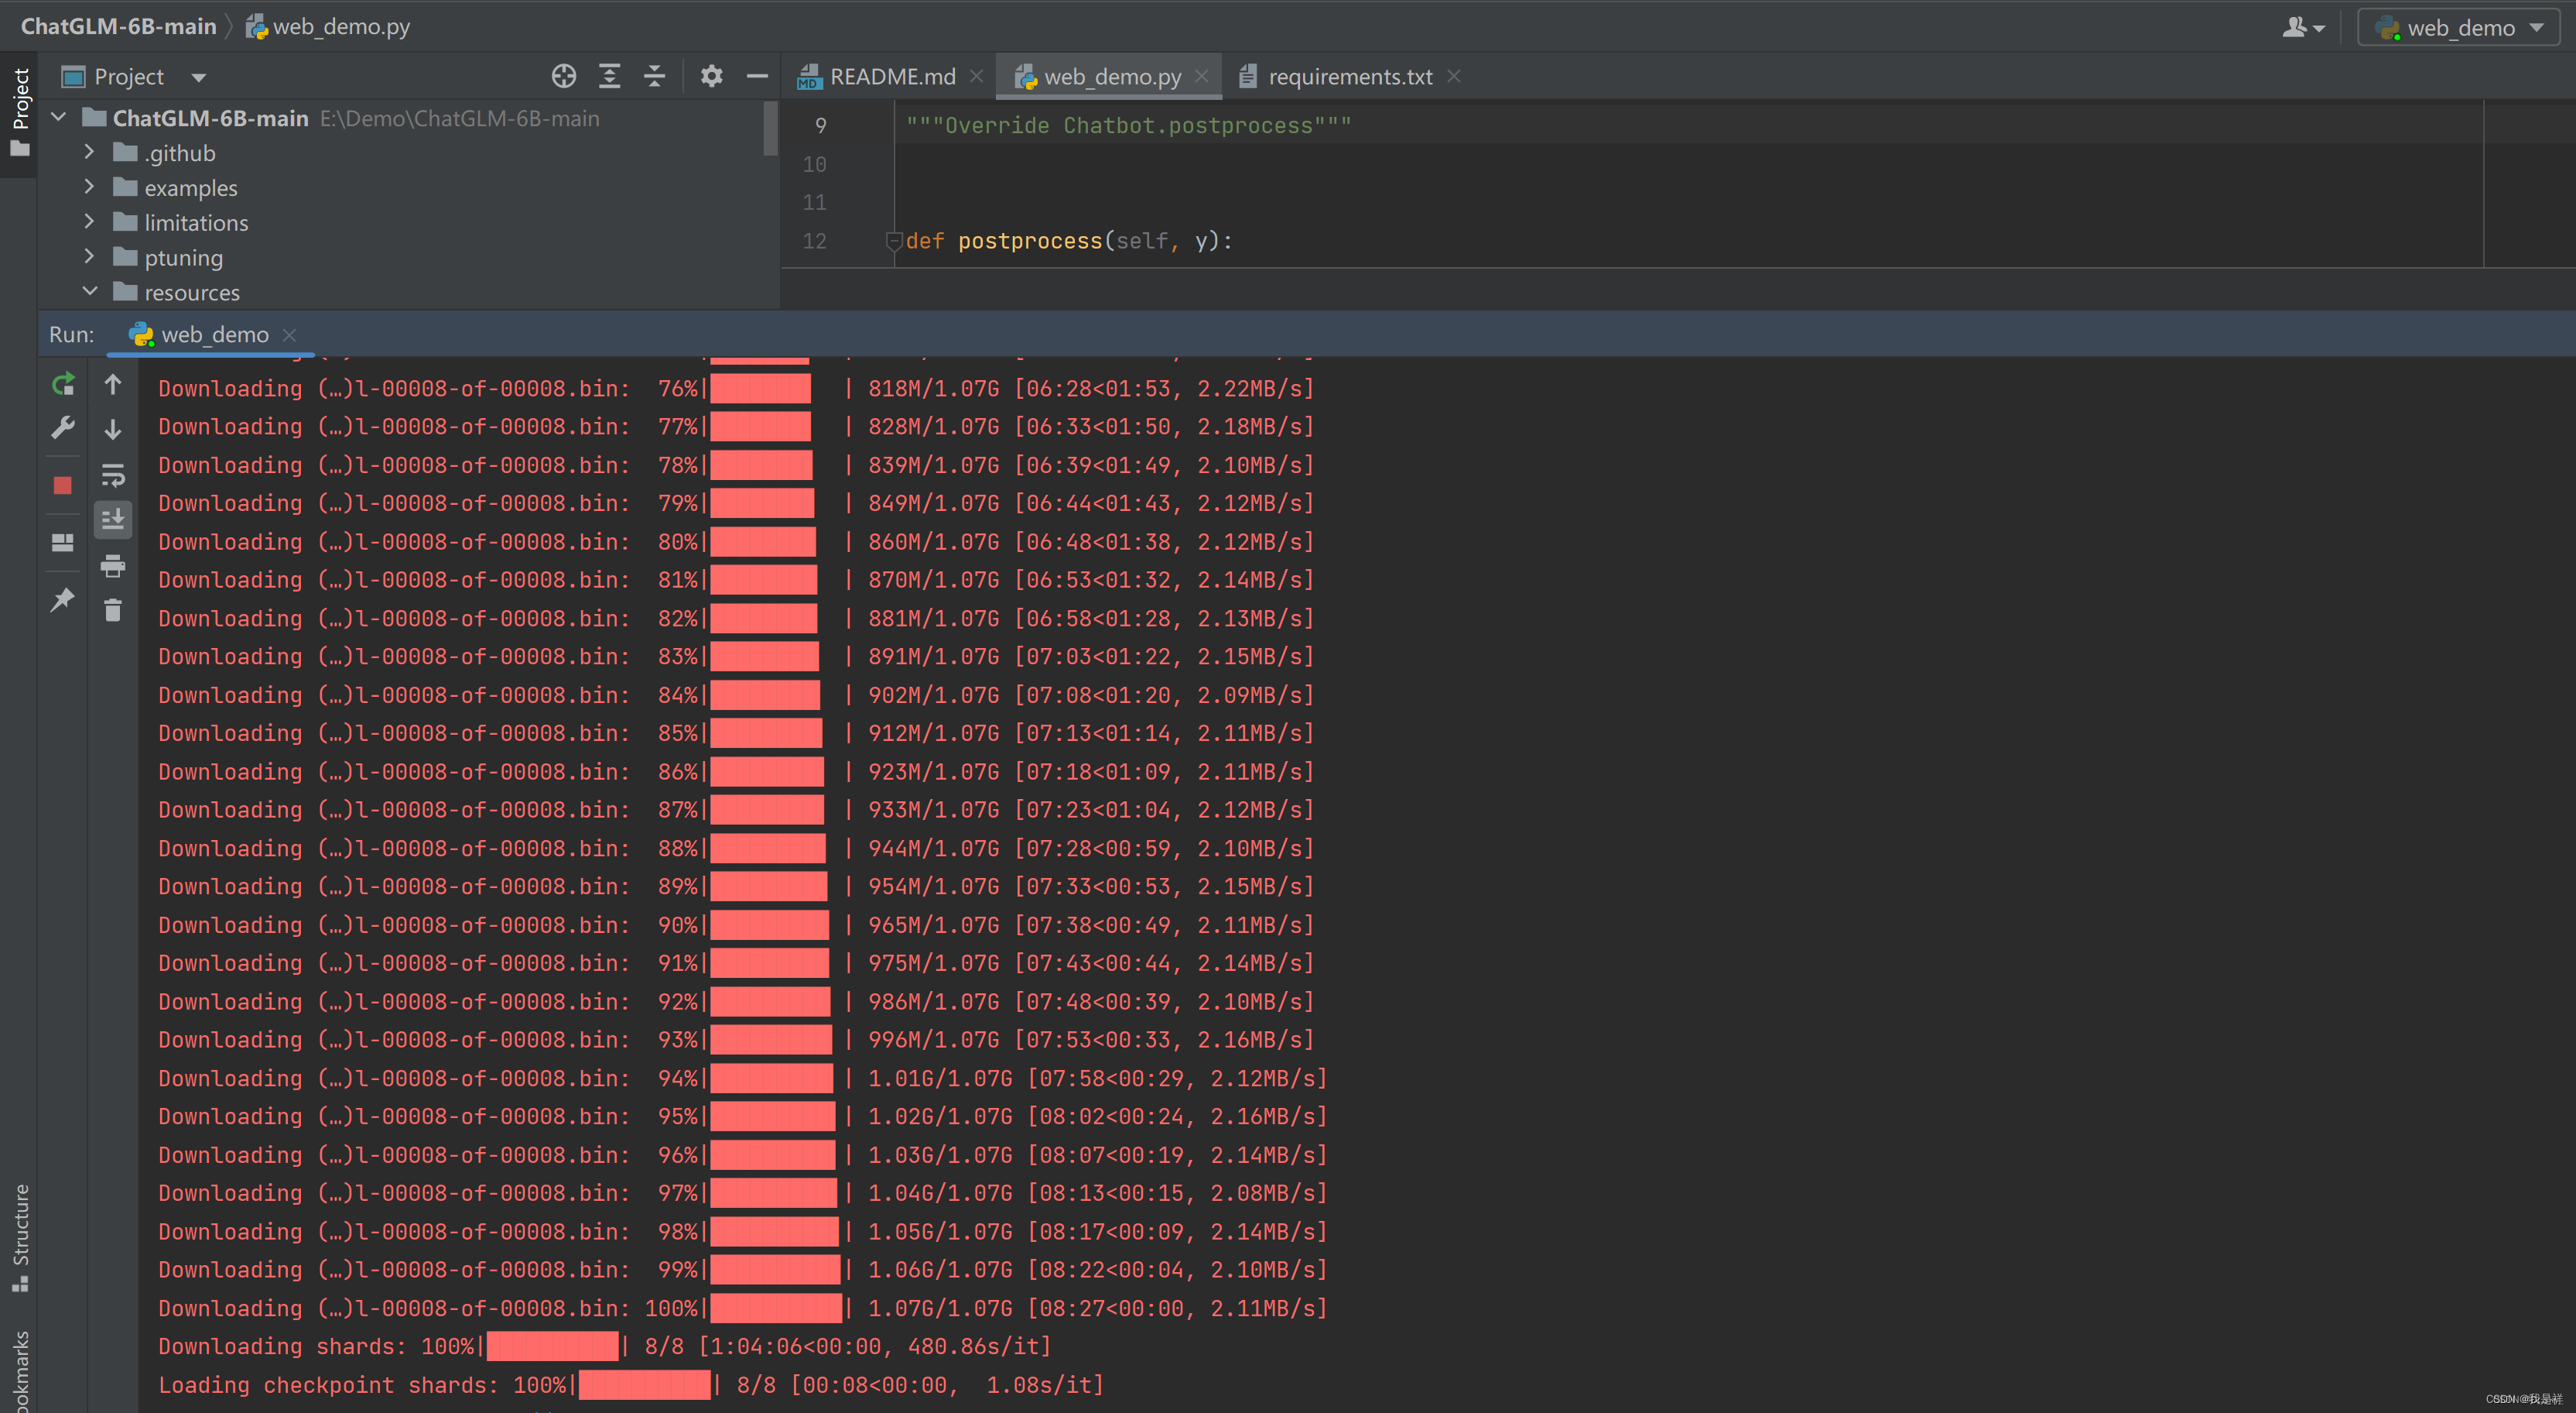This screenshot has width=2576, height=1413.
Task: Click the postprocess function name in editor
Action: 1030,240
